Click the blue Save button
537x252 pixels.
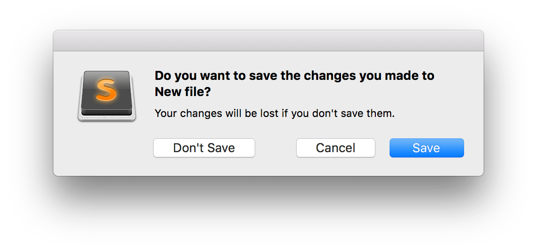pos(426,148)
